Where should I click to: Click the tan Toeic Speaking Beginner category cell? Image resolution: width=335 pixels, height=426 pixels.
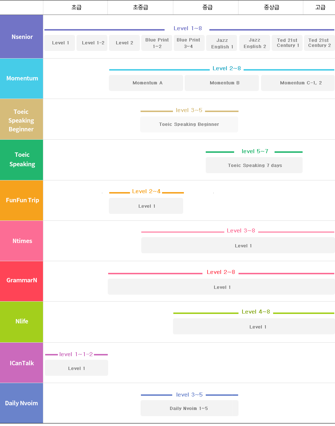[21, 119]
